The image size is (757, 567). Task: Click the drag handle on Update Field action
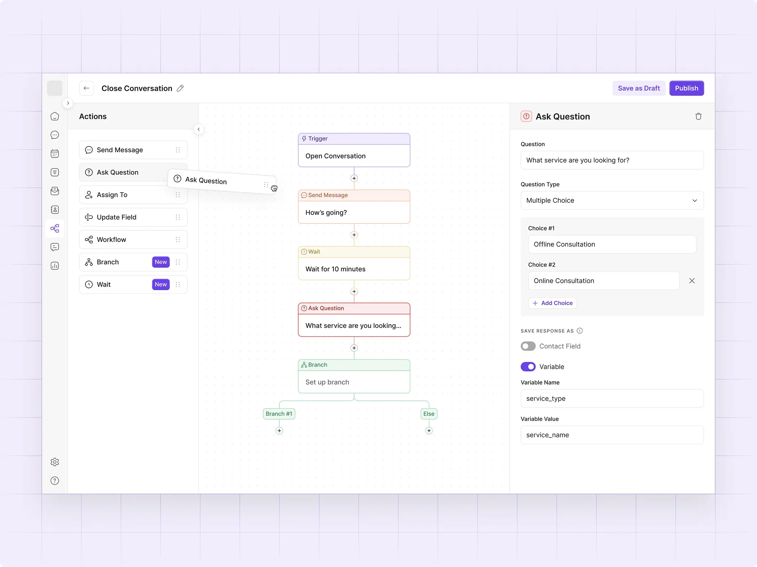click(178, 217)
